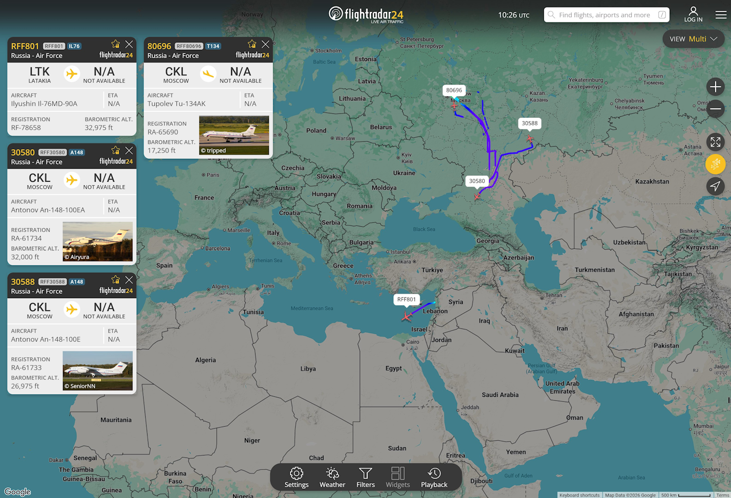Zoom out on the map
The image size is (731, 498).
click(715, 108)
